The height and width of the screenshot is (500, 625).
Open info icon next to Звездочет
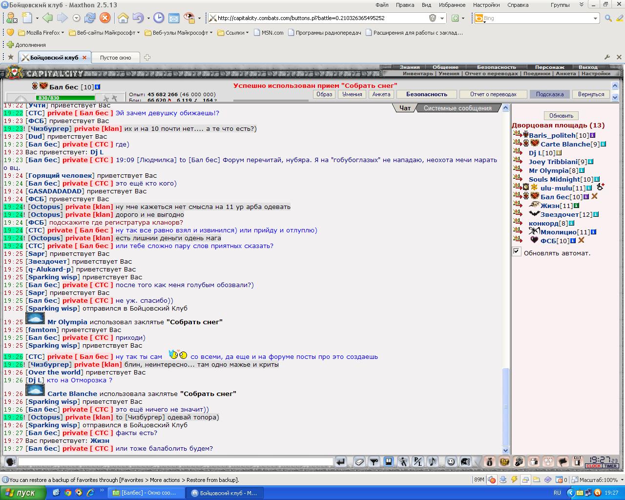[596, 214]
